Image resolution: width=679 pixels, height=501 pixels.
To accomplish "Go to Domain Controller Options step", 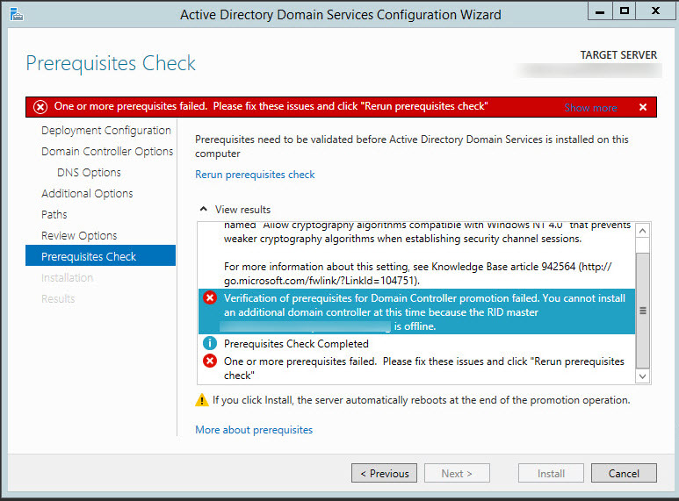I will click(x=107, y=152).
